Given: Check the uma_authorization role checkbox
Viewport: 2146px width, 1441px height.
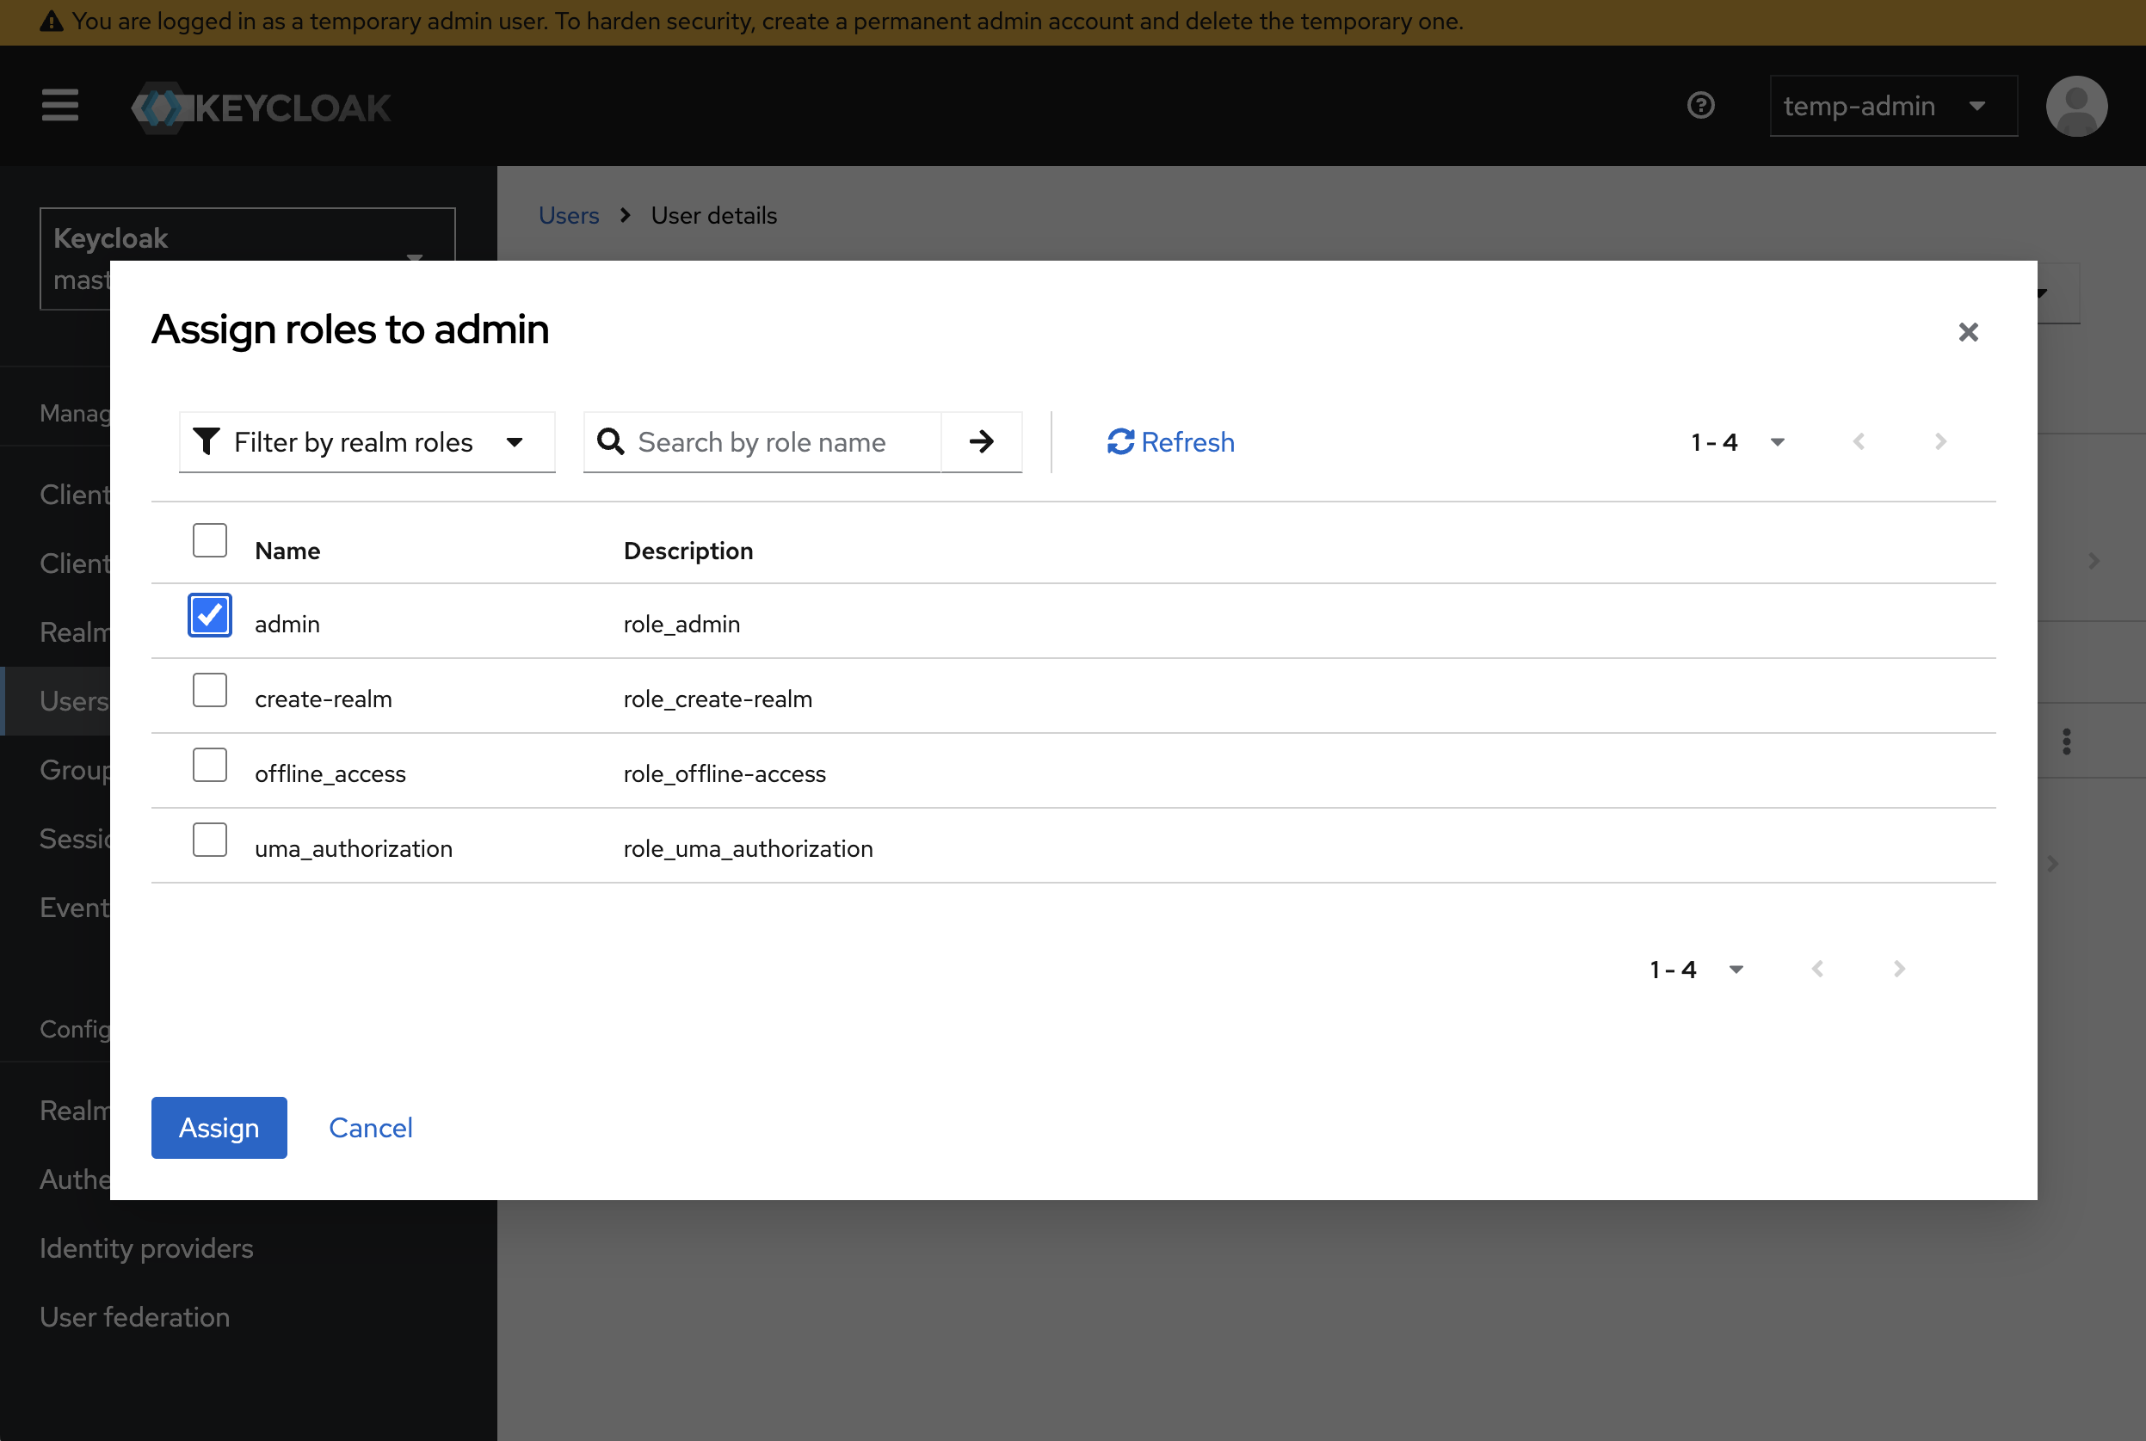Looking at the screenshot, I should coord(210,840).
